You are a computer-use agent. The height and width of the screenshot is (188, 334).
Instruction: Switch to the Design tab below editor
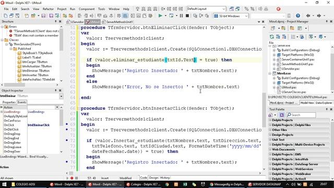coord(153,178)
